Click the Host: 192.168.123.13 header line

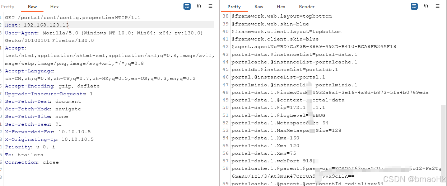click(x=37, y=25)
